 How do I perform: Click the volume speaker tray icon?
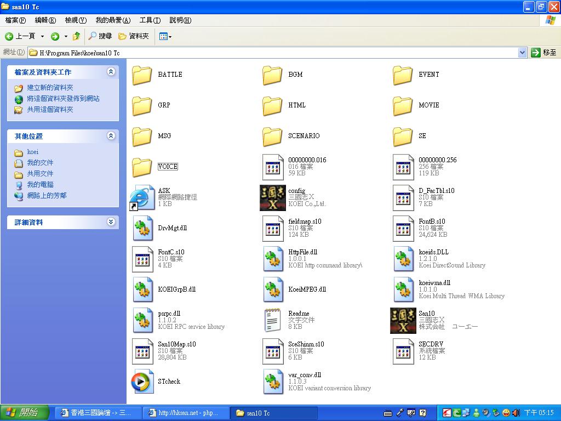(516, 413)
